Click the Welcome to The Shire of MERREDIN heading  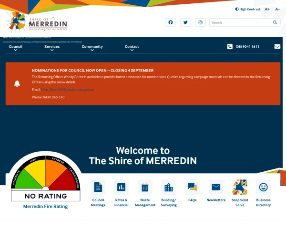143,156
